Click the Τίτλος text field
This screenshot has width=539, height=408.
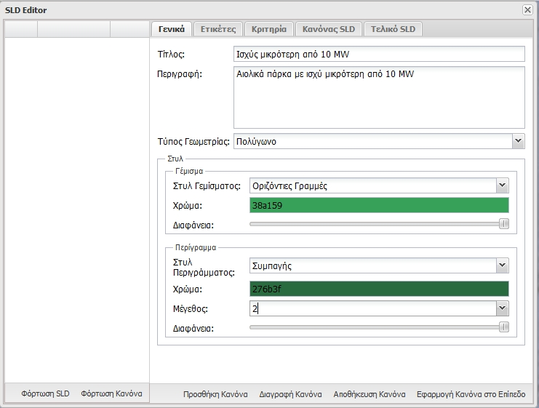click(378, 55)
